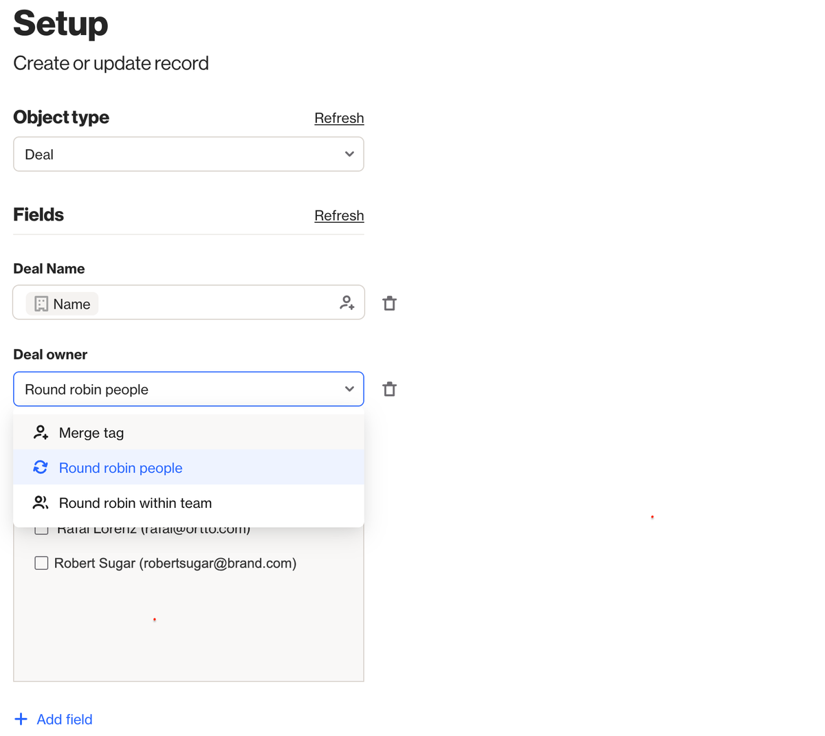Image resolution: width=825 pixels, height=736 pixels.
Task: Click the chevron on the Deal owner dropdown
Action: coord(349,388)
